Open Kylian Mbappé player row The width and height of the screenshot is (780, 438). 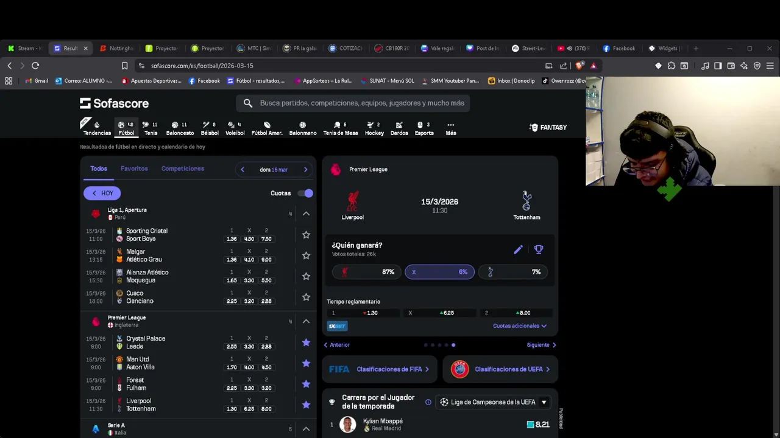coord(440,425)
